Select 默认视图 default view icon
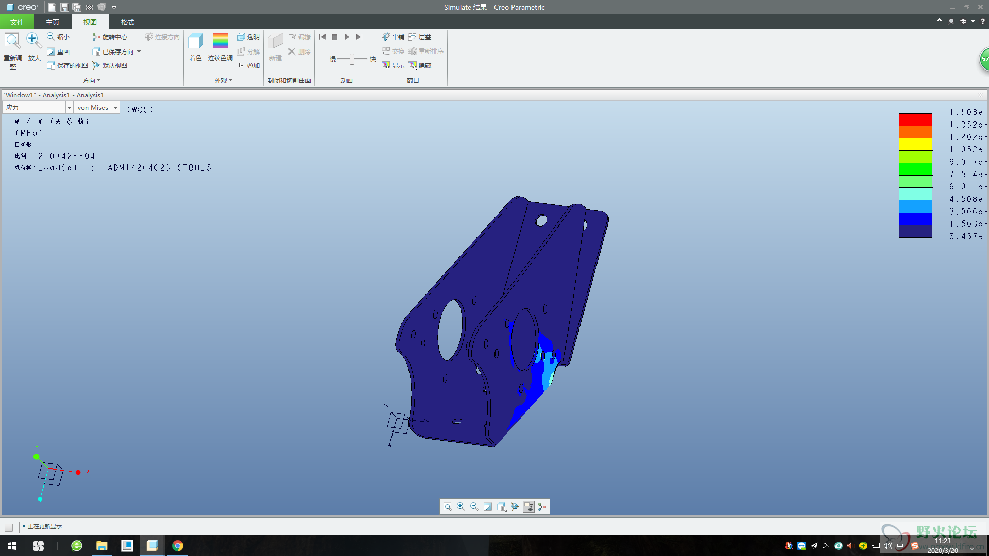This screenshot has height=556, width=989. coord(96,65)
